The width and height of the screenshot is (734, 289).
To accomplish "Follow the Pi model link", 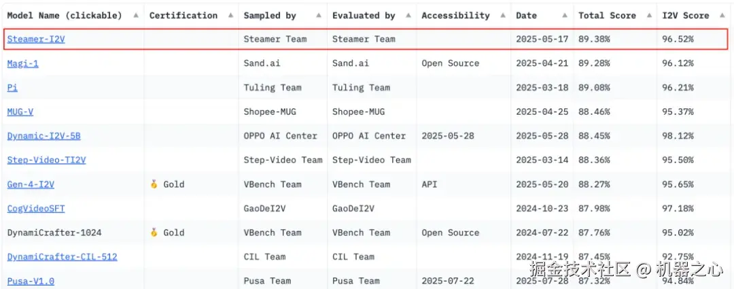I will tap(12, 88).
